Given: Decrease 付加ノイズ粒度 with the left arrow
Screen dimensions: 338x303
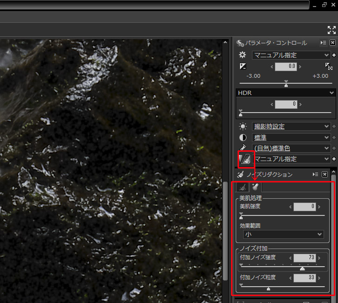Looking at the screenshot, I should pos(291,278).
